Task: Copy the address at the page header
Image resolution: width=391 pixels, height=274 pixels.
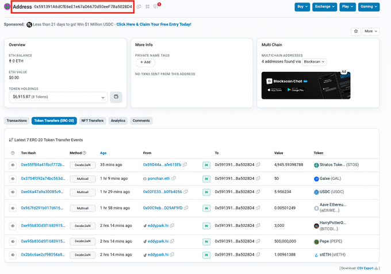Action: click(x=139, y=7)
